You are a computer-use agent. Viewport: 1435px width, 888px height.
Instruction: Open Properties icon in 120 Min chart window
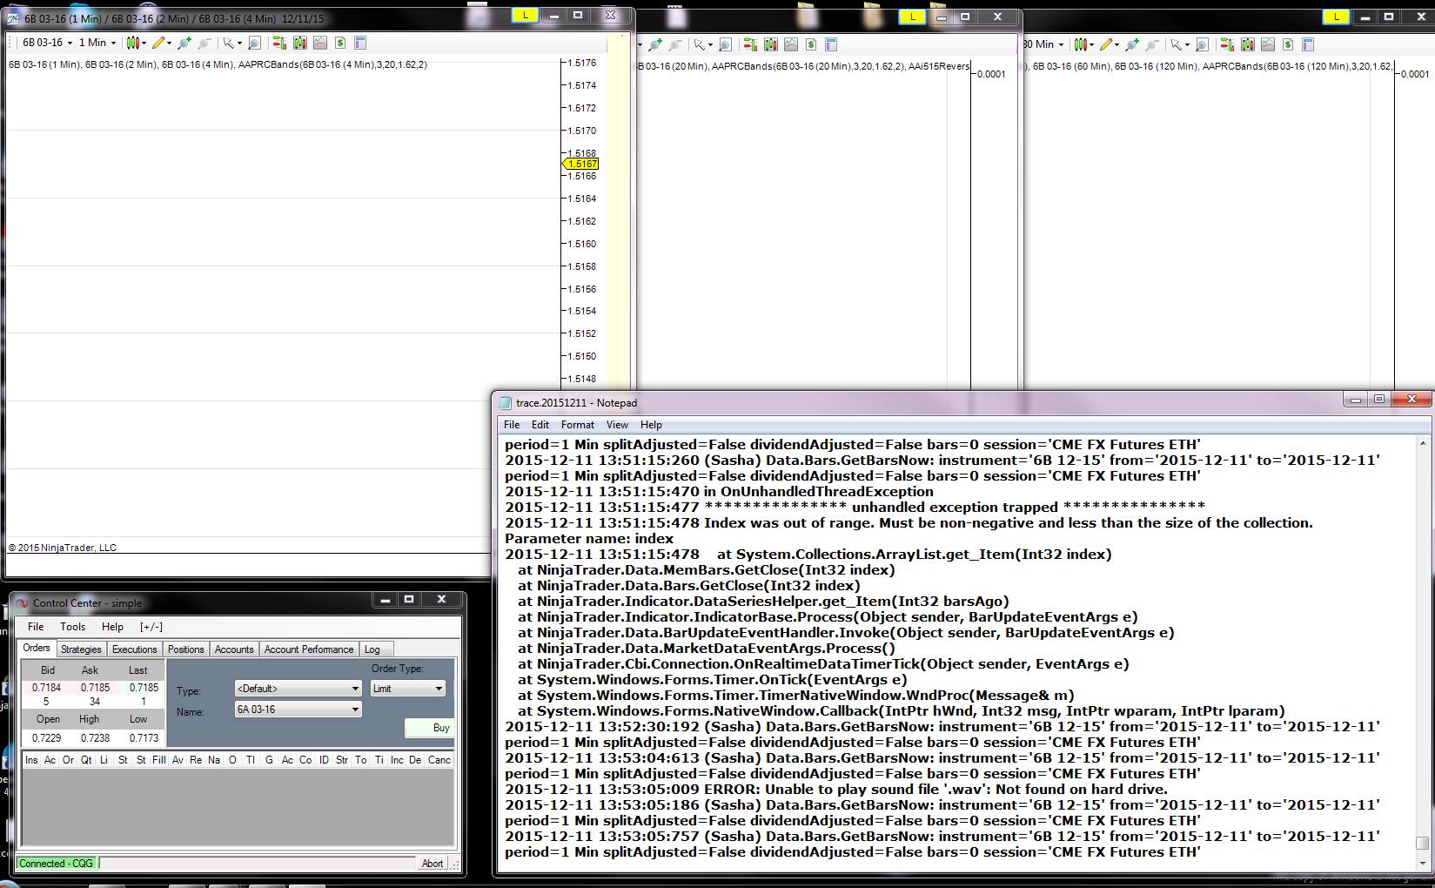[x=1307, y=44]
